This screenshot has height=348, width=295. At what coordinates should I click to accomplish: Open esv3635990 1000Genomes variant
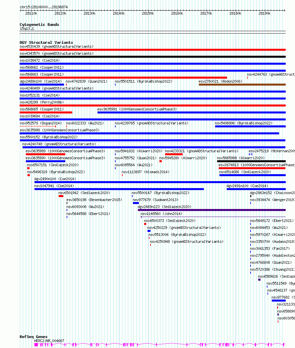(65, 158)
